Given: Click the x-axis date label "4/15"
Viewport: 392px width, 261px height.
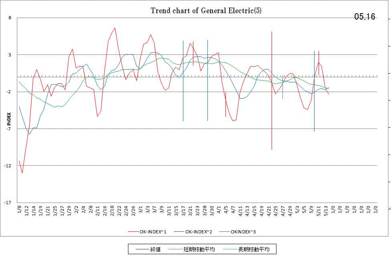Looking at the screenshot, I should [254, 211].
